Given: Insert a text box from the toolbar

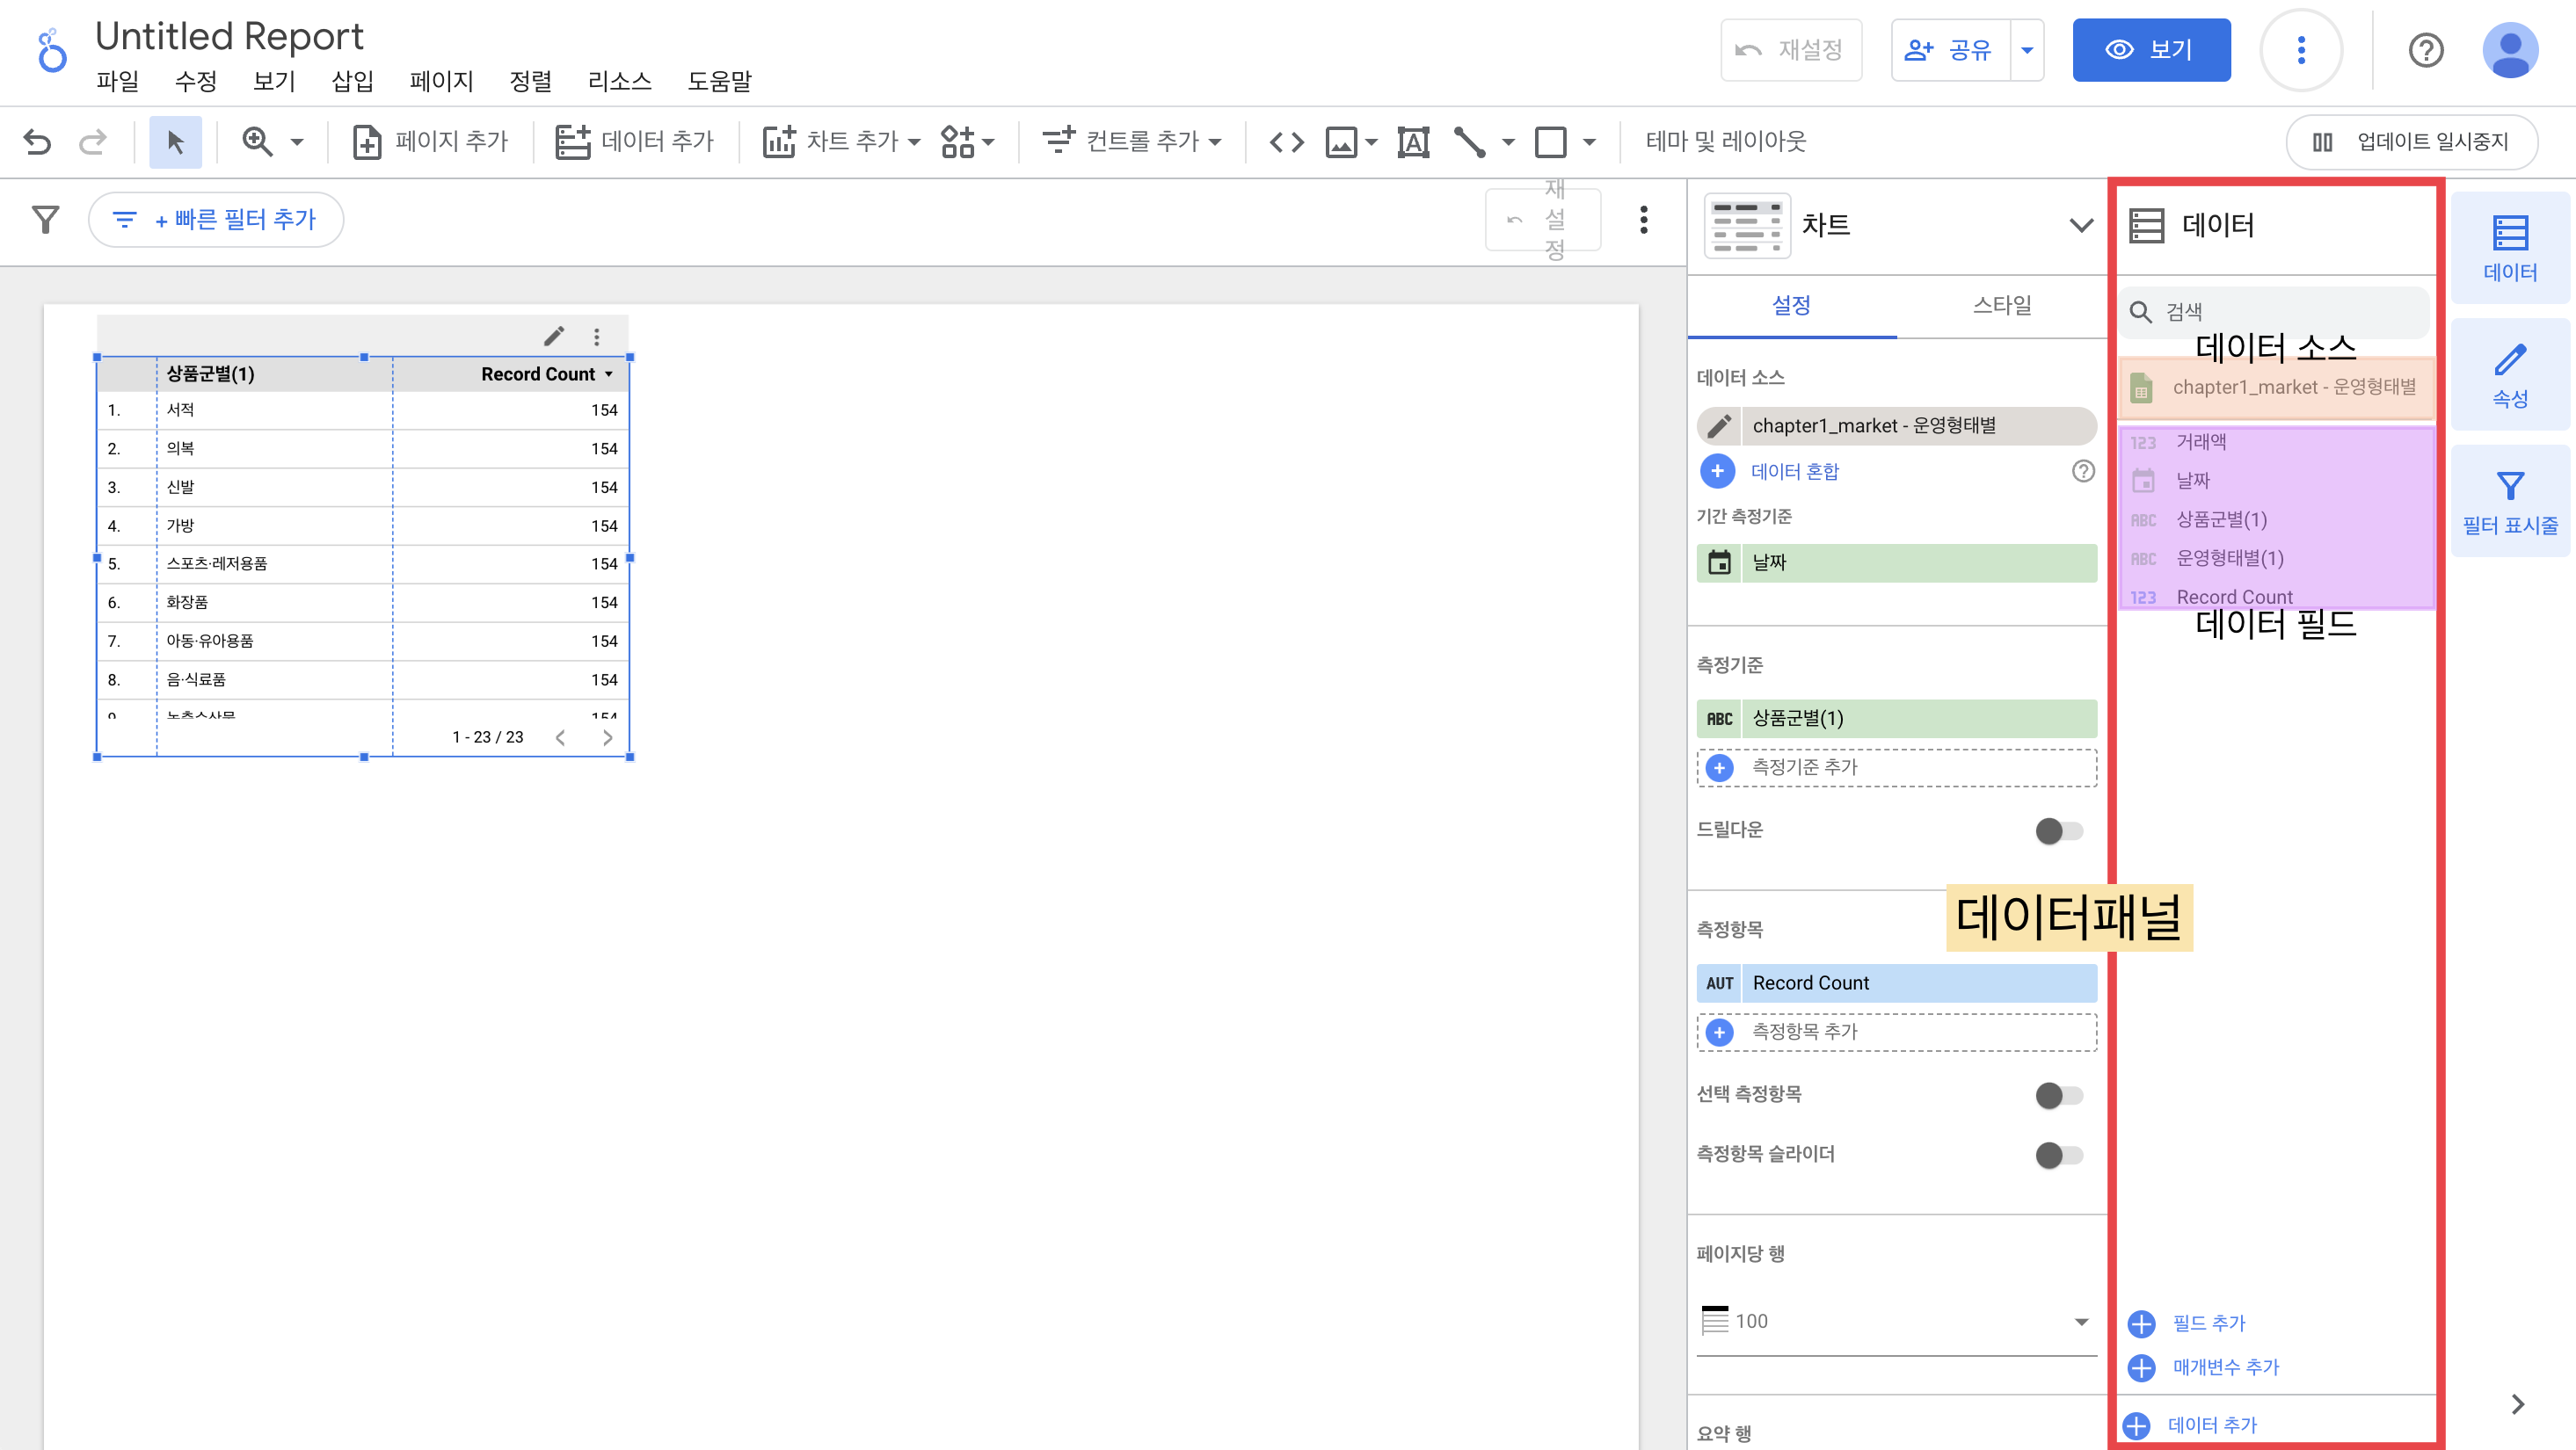Looking at the screenshot, I should pyautogui.click(x=1412, y=141).
